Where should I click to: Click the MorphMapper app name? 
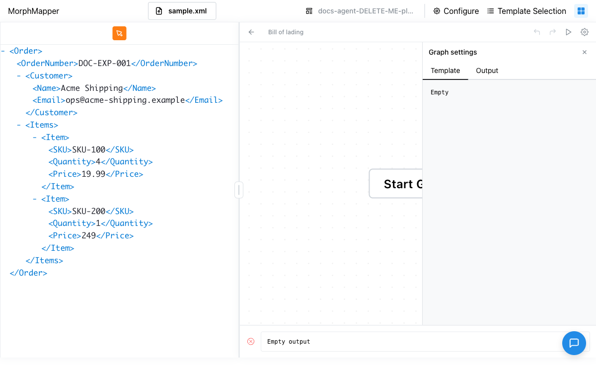(34, 11)
